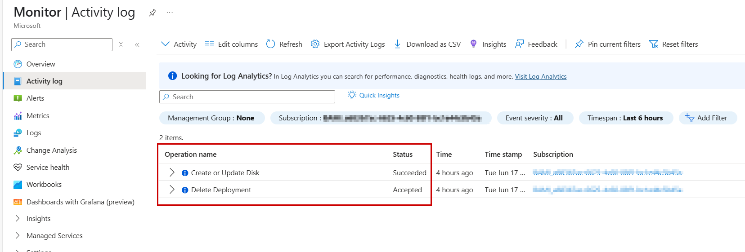Click the Accepted status cell

(x=407, y=190)
